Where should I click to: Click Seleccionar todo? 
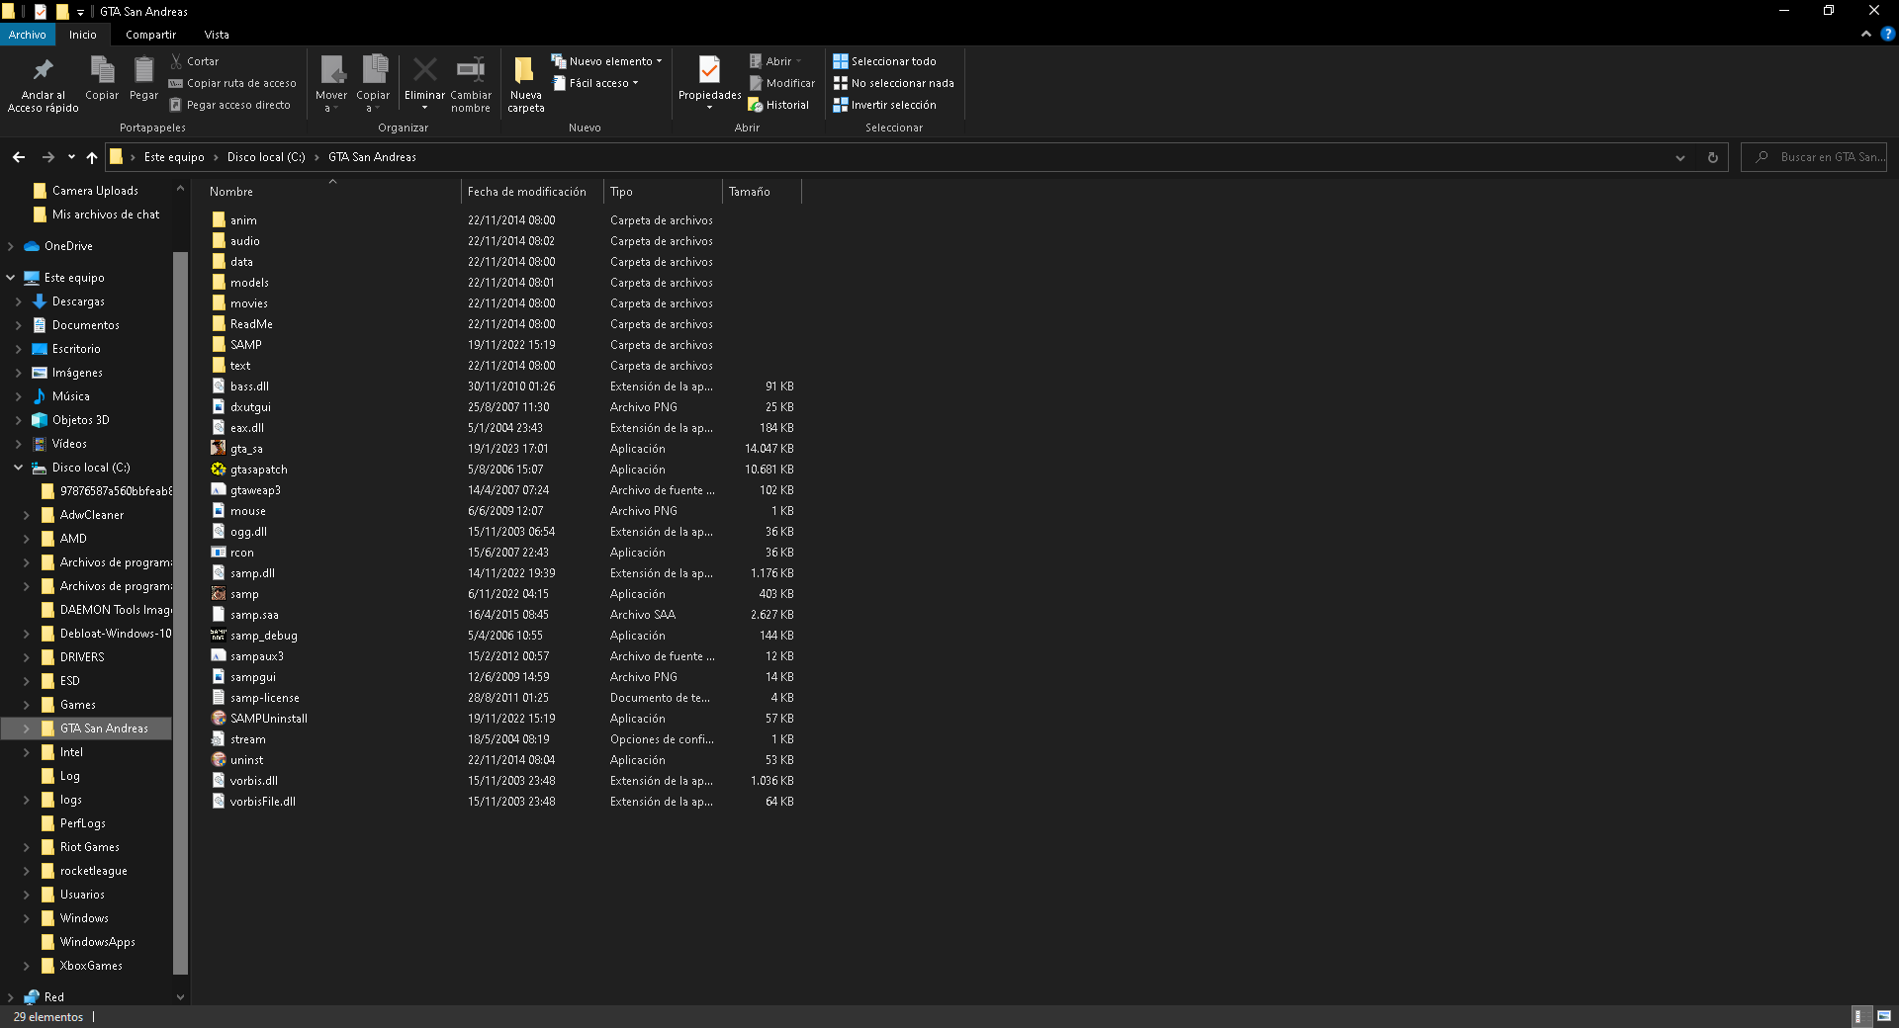(885, 61)
